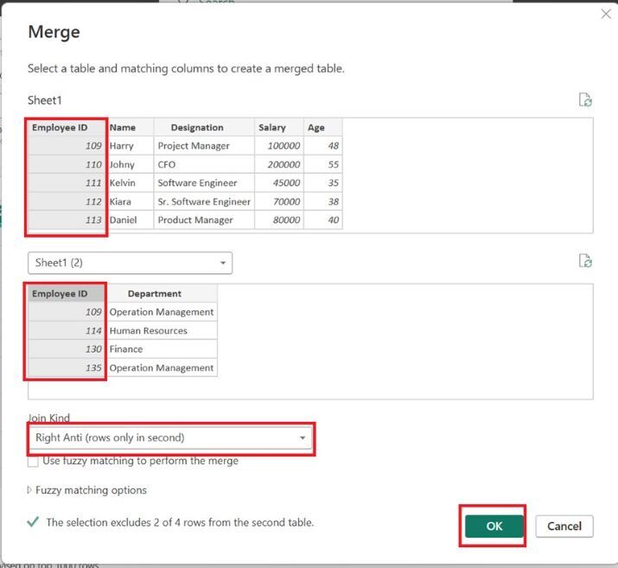This screenshot has width=618, height=568.
Task: Select the Employee ID header in the second table
Action: click(60, 294)
